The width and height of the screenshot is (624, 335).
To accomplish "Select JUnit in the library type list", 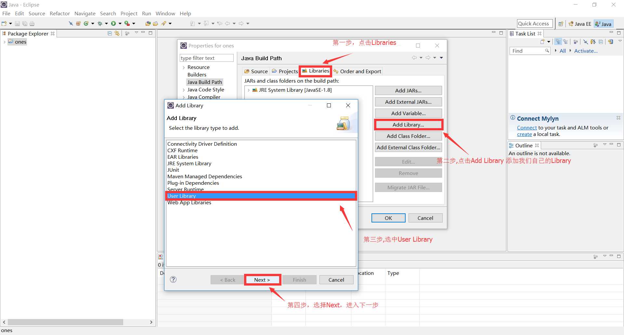I will tap(261, 170).
